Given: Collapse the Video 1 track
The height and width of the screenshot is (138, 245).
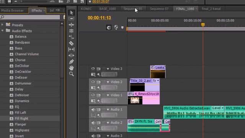Looking at the screenshot, I should pyautogui.click(x=108, y=95).
